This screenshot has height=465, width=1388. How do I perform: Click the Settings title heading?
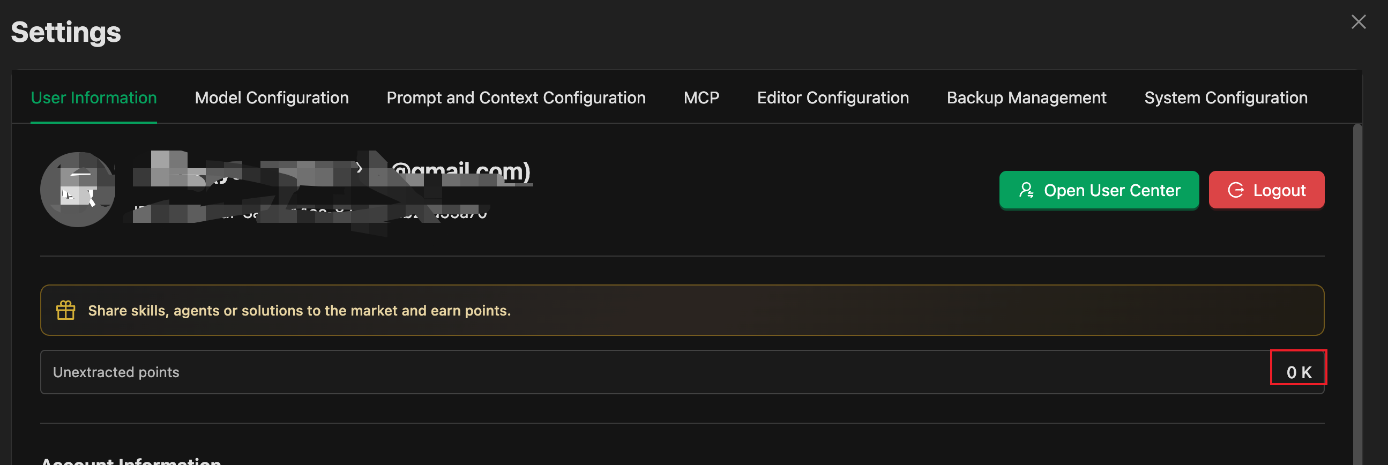[x=66, y=32]
